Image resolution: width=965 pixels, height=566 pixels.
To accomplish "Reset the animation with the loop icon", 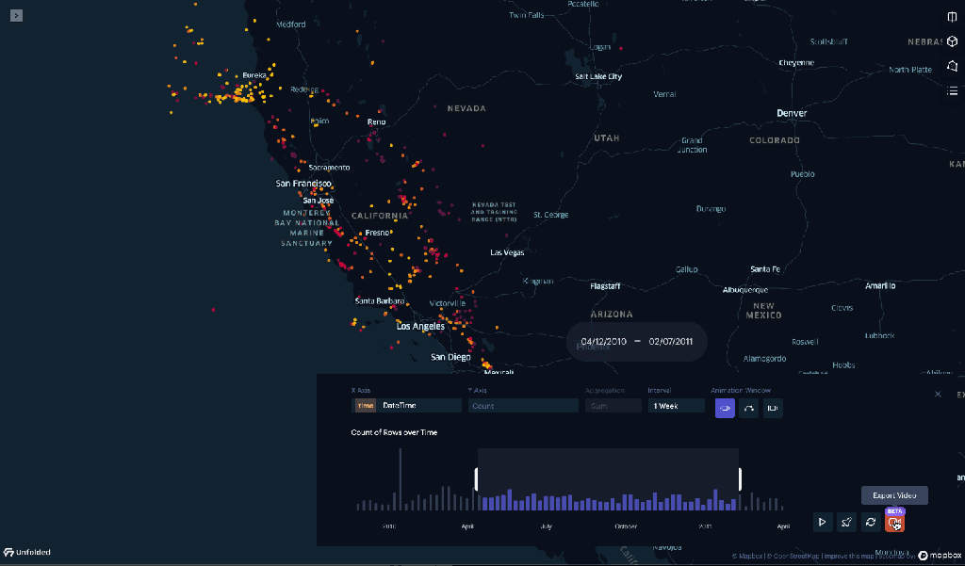I will (870, 523).
